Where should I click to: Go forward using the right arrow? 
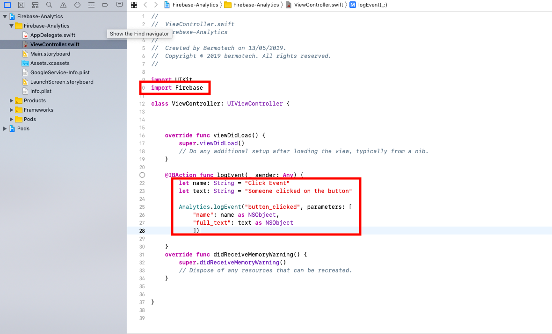156,5
